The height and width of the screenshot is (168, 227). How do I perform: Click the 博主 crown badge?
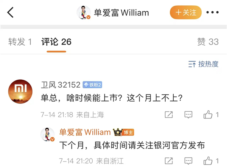tap(123, 132)
